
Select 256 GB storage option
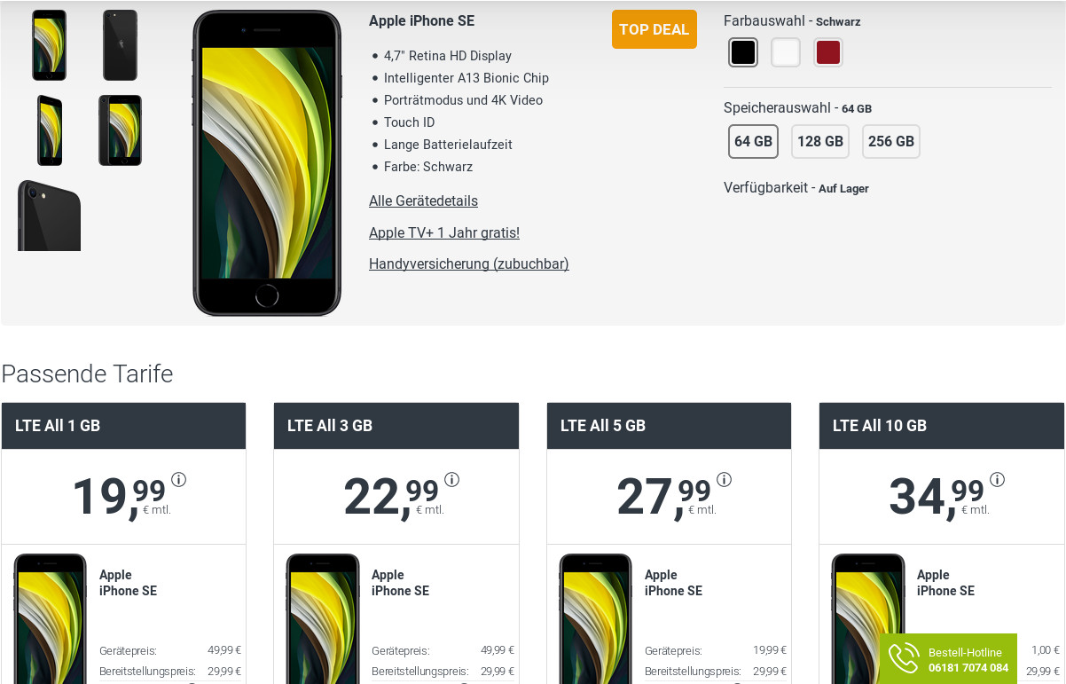point(891,141)
